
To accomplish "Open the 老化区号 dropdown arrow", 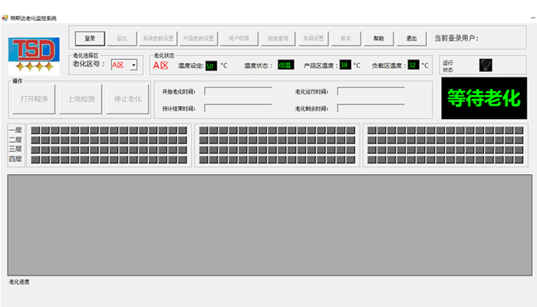I will (x=133, y=65).
